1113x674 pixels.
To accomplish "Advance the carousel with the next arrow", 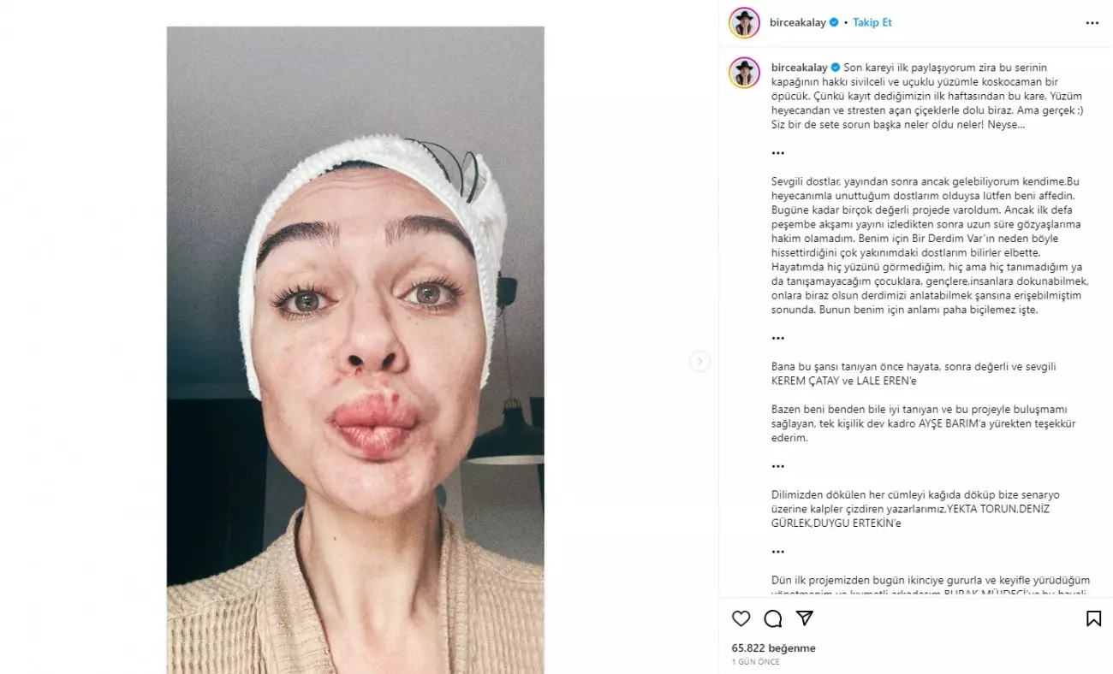I will tap(701, 362).
